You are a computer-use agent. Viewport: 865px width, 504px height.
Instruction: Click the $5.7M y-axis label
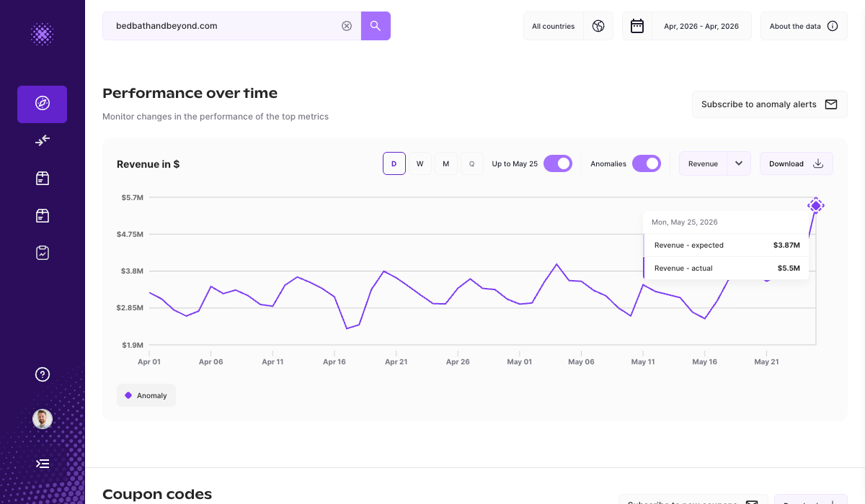point(132,197)
